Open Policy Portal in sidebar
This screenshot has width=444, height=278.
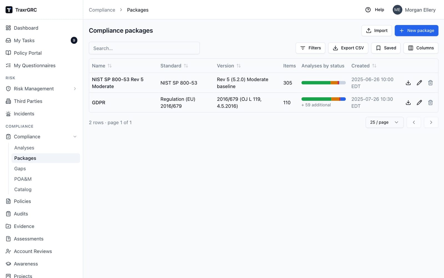tap(41, 53)
